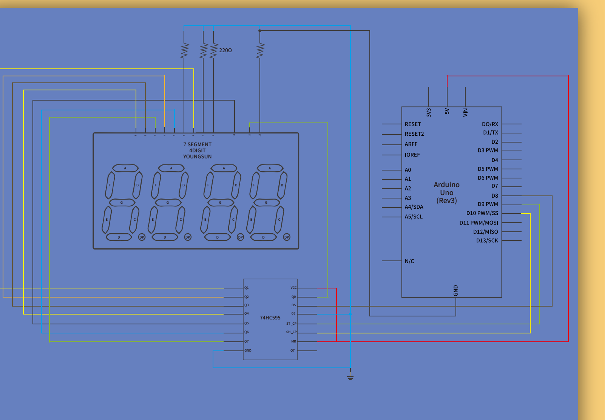Select the DO/RX pin label

(490, 124)
